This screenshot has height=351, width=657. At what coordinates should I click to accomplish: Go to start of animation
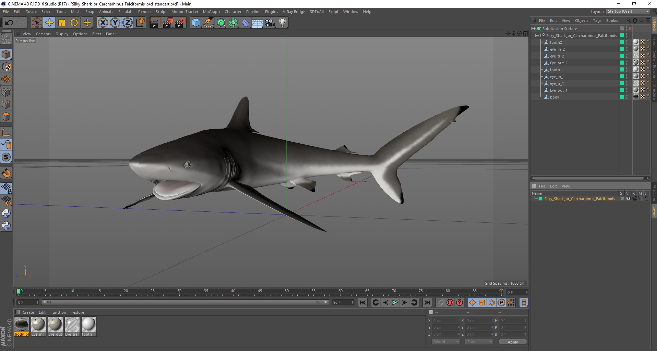pyautogui.click(x=362, y=302)
